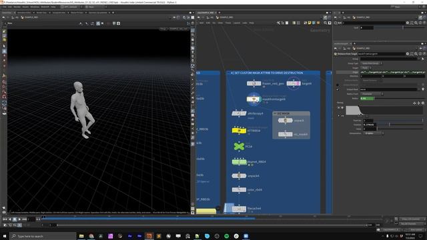The image size is (427, 240).
Task: Select the frozen_rest_pos node
Action: (x=254, y=83)
